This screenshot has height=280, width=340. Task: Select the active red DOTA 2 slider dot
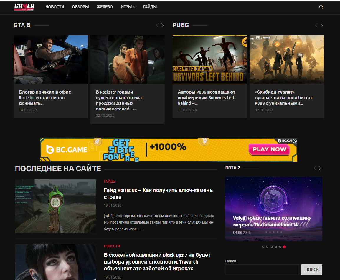285,247
